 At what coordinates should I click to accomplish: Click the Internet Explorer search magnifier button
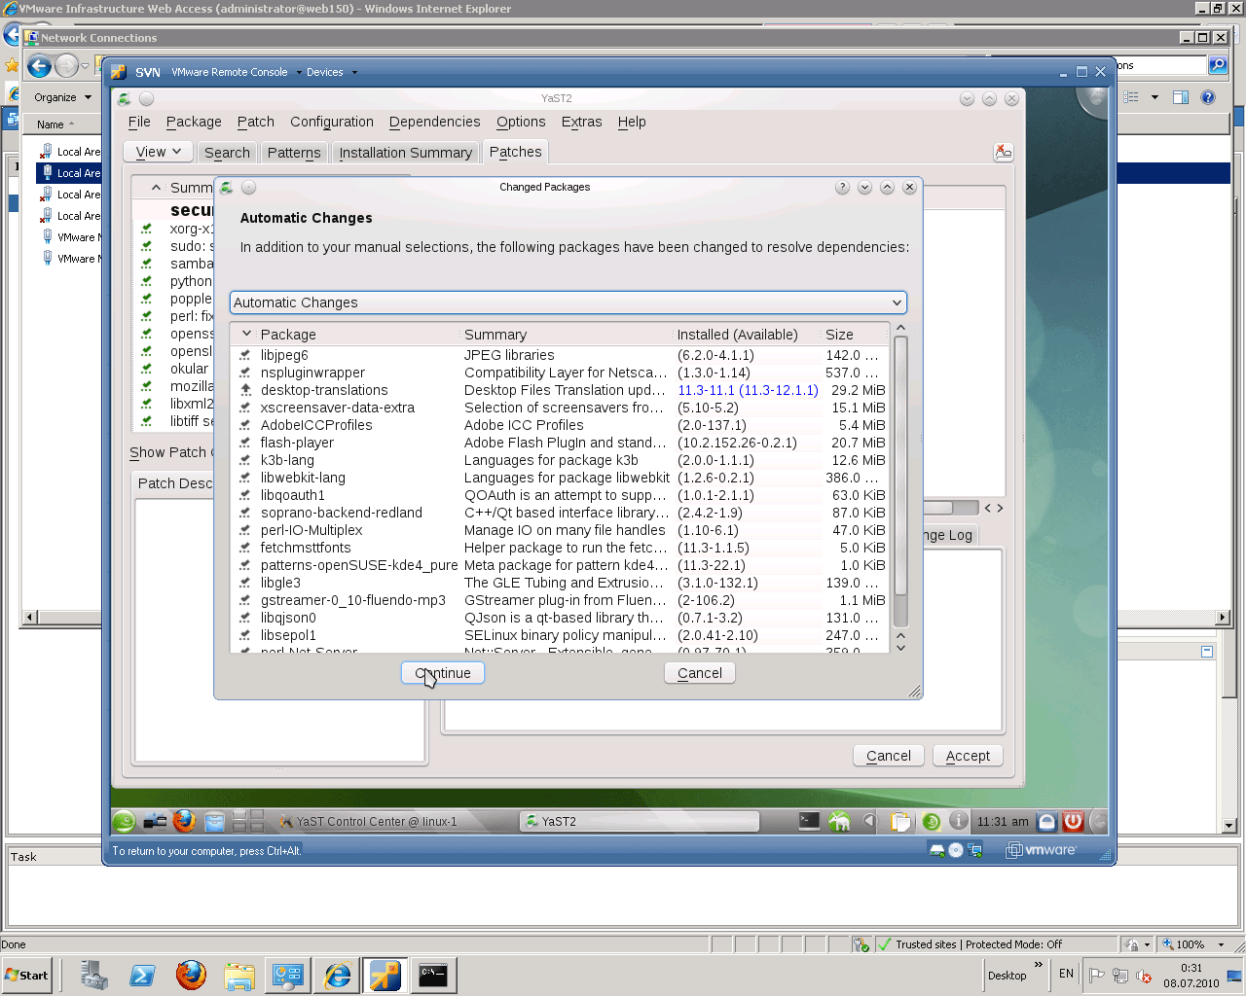click(x=1218, y=65)
